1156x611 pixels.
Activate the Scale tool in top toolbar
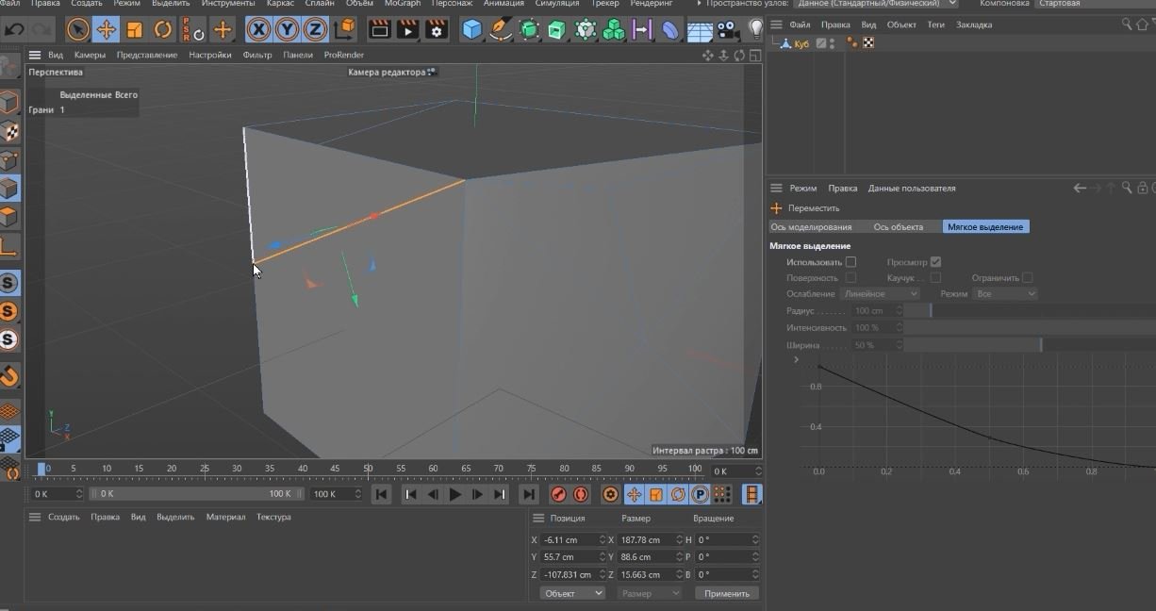135,30
